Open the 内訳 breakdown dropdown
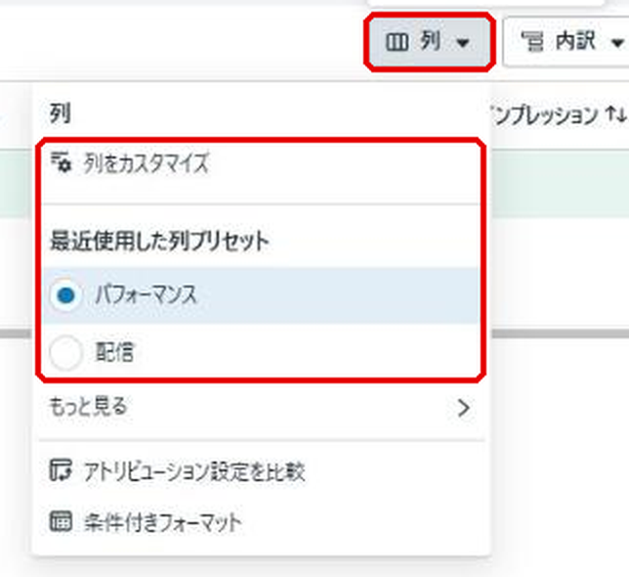Image resolution: width=629 pixels, height=577 pixels. (567, 42)
